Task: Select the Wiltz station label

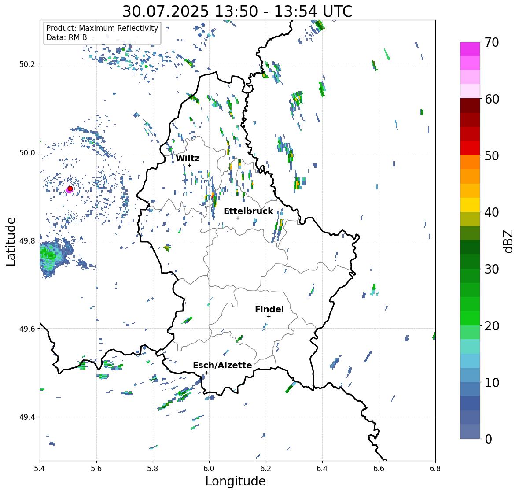Action: pos(188,158)
